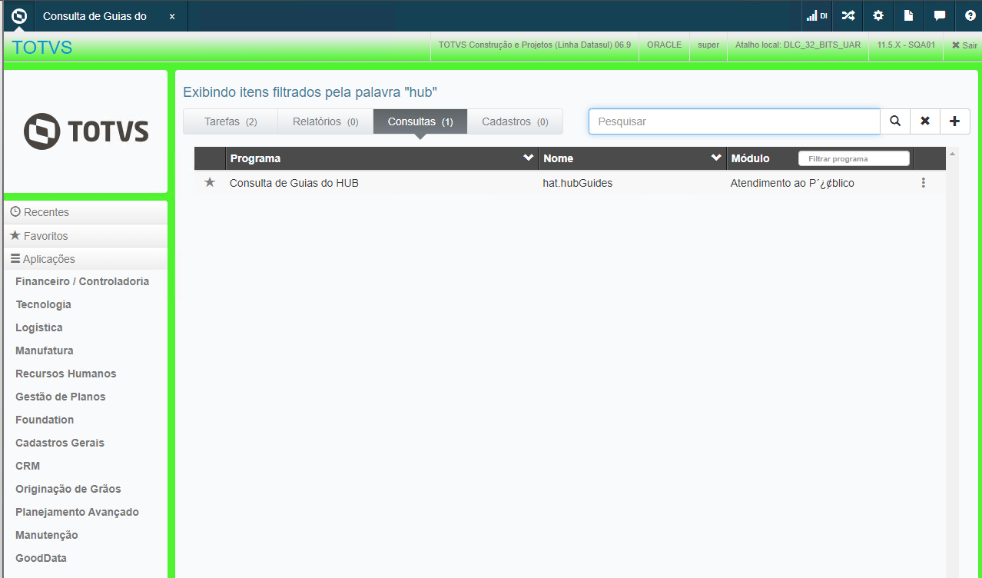Viewport: 982px width, 578px height.
Task: Sort by Nome column chevron
Action: 716,158
